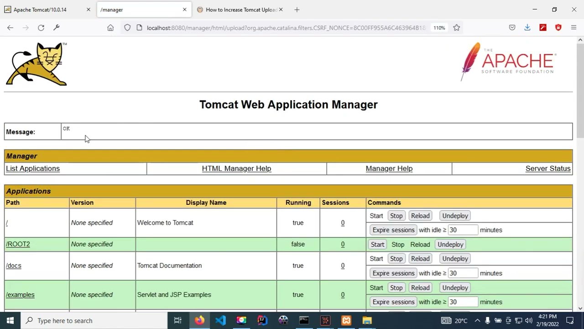Go back to the previous page

click(x=10, y=28)
